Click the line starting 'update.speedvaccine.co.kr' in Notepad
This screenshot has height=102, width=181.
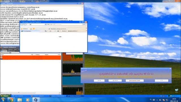[x=34, y=18]
